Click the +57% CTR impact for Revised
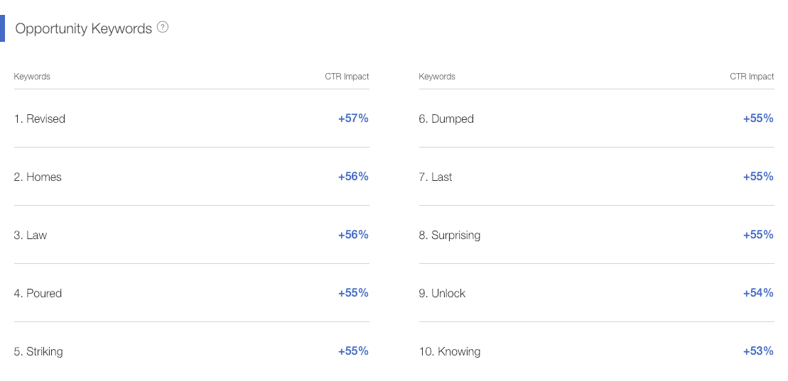 pos(353,118)
